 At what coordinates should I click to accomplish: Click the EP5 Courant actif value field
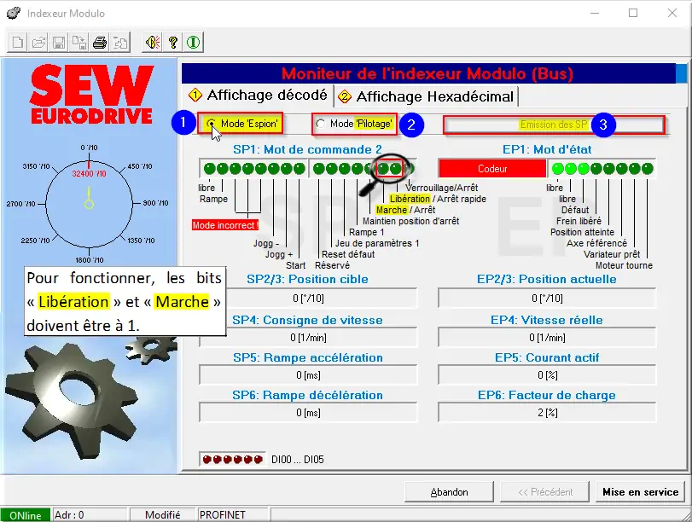click(547, 375)
